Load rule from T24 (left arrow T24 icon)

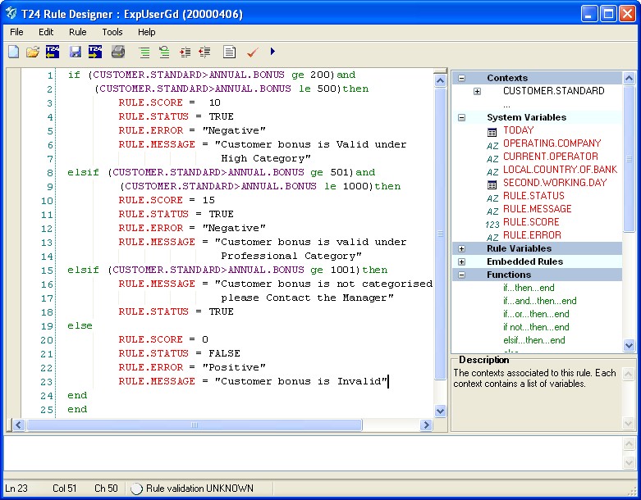pos(53,52)
